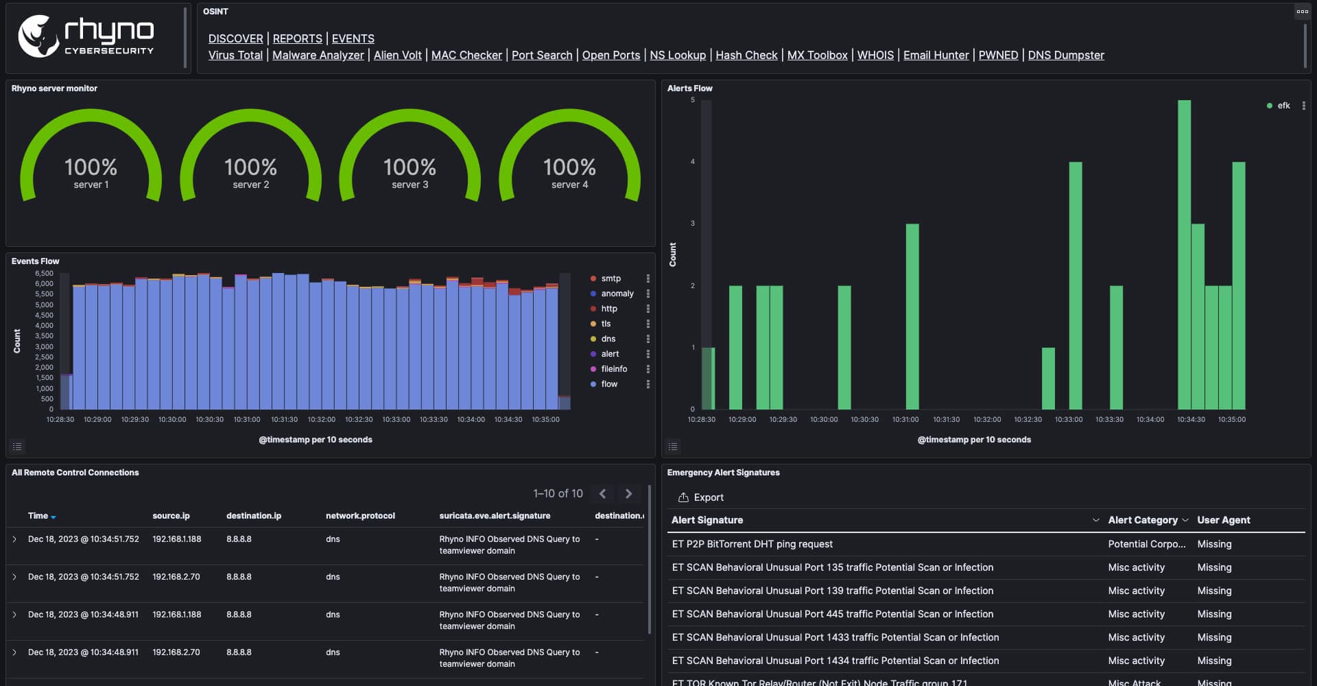Go to next page of remote connections

(x=628, y=494)
